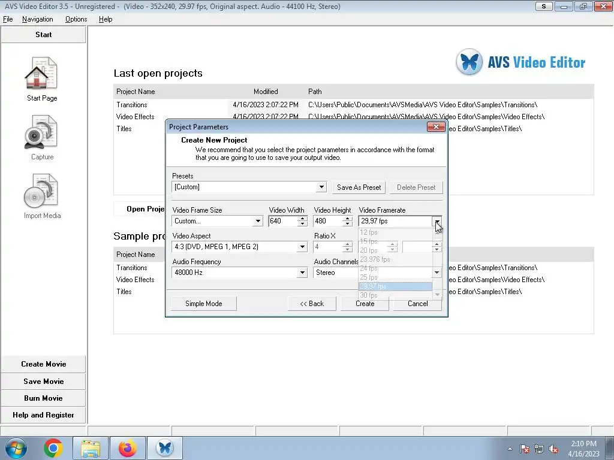Click the Start panel header
Image resolution: width=614 pixels, height=460 pixels.
[43, 34]
